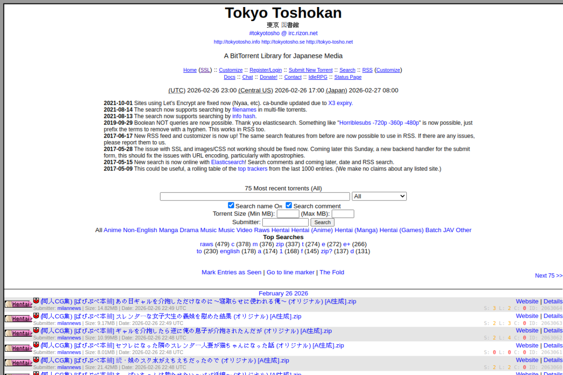Screen dimensions: 563x375
Task: Open the Next 75 link
Action: pyautogui.click(x=548, y=275)
